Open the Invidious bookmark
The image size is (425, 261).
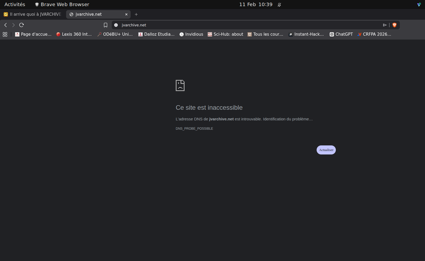pyautogui.click(x=191, y=34)
